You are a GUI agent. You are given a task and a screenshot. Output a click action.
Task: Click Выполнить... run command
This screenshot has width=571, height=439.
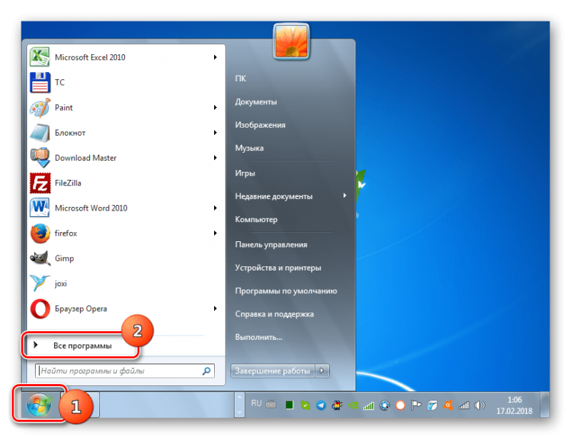[x=258, y=337]
